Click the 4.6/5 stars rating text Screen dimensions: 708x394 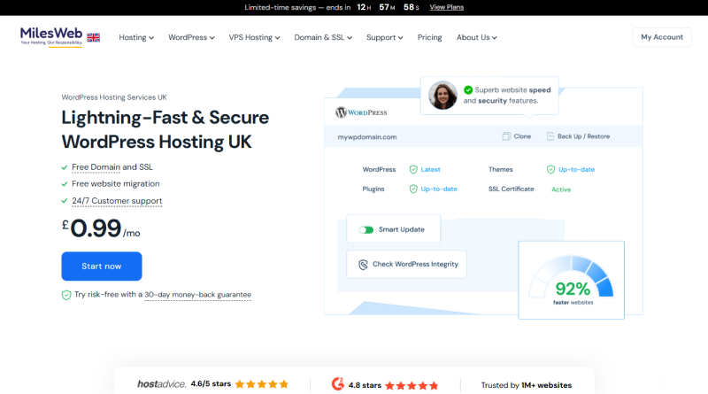(x=211, y=384)
